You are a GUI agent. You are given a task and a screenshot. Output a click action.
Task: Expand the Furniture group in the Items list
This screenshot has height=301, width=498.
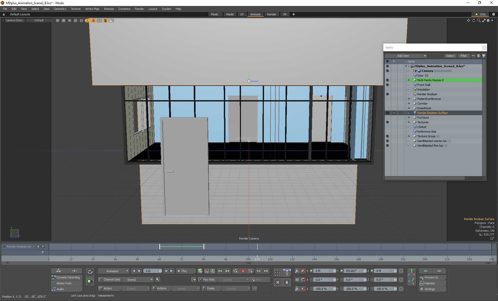[x=409, y=118]
